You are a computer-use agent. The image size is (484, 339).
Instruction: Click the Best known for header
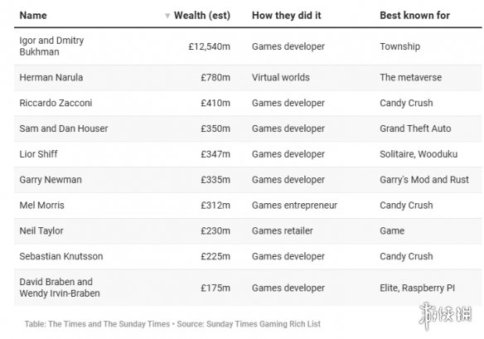click(414, 15)
